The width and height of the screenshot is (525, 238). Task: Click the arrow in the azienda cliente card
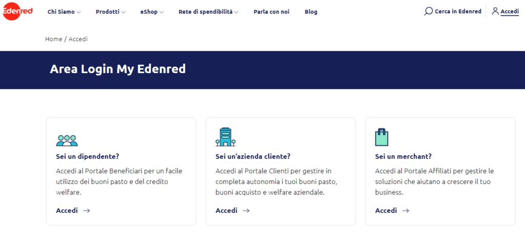246,210
